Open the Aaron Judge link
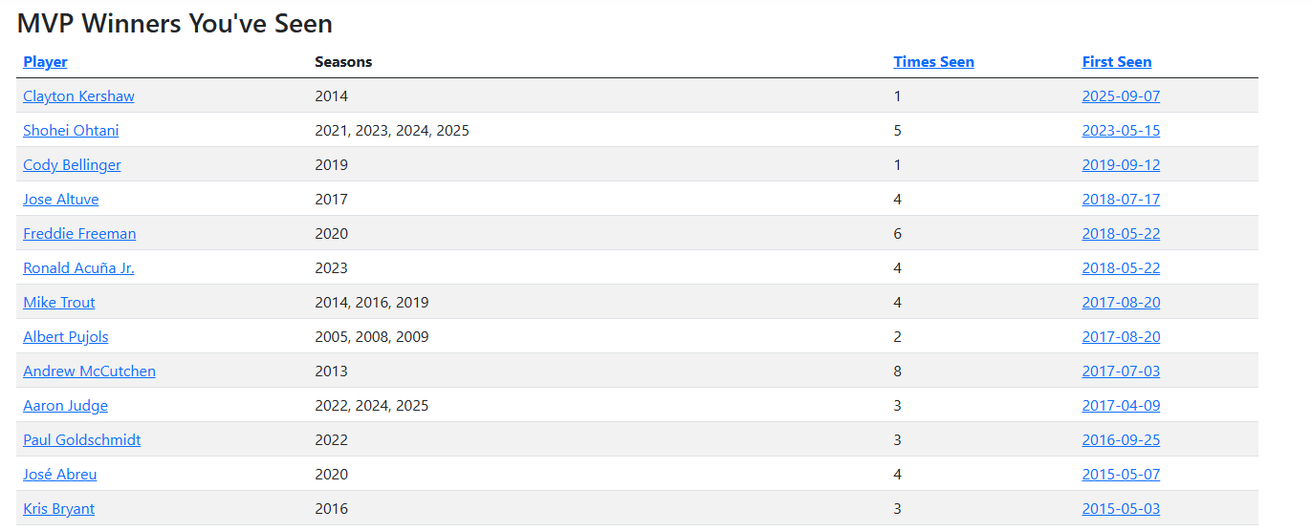 pos(65,406)
